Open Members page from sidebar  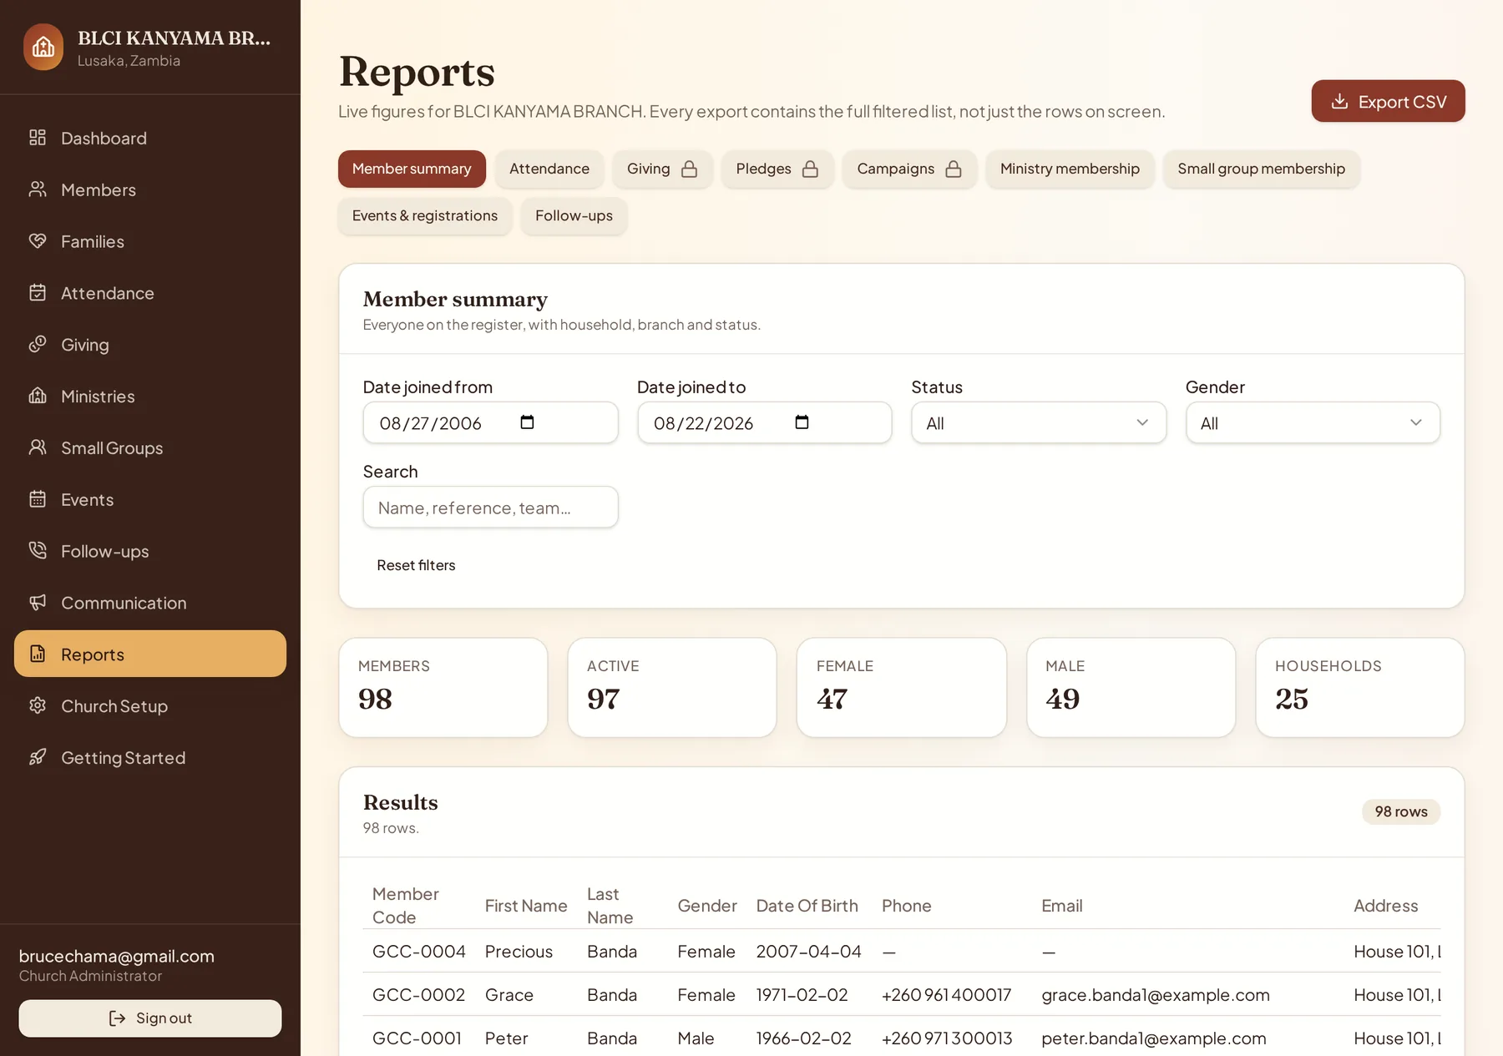[x=150, y=189]
